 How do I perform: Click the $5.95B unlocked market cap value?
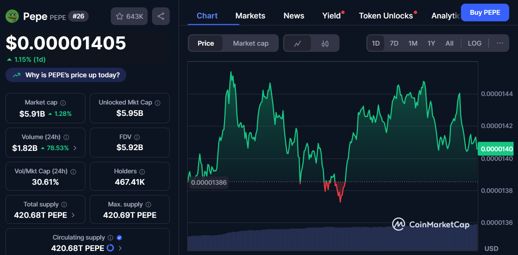[130, 113]
